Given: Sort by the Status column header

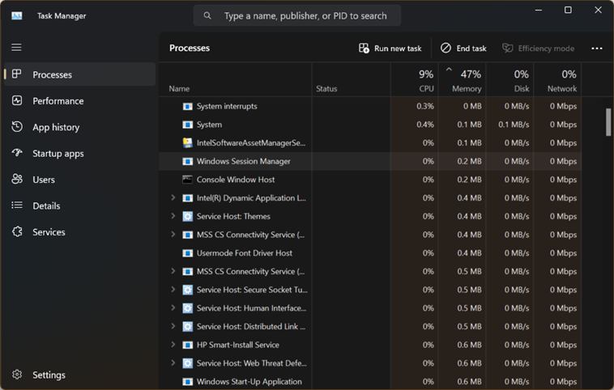Looking at the screenshot, I should click(352, 80).
